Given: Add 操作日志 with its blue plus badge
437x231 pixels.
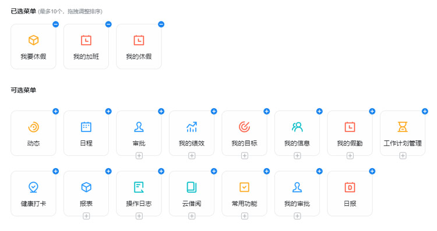Looking at the screenshot, I should pos(161,171).
